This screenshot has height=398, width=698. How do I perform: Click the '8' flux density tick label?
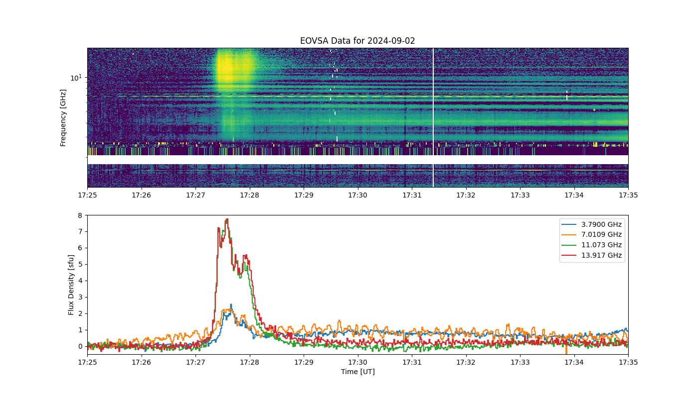80,215
